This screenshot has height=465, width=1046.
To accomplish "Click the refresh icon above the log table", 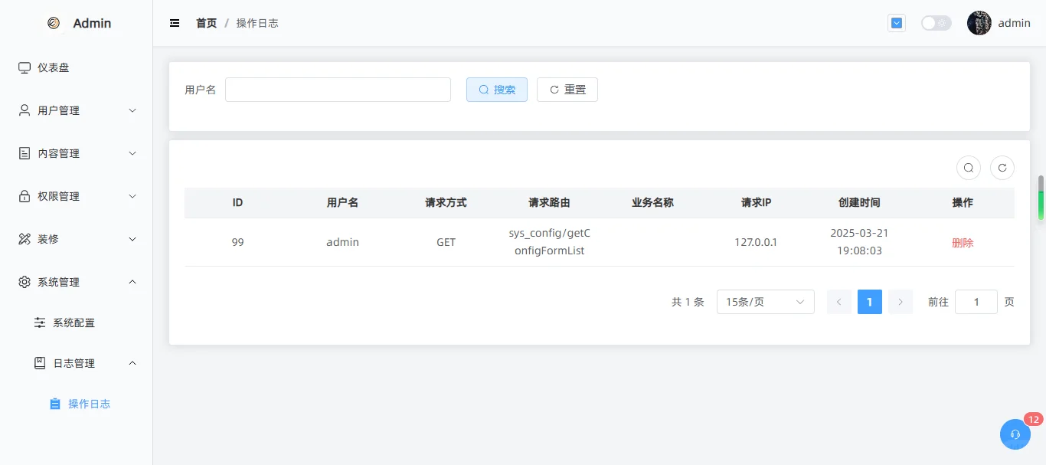I will (x=1002, y=167).
